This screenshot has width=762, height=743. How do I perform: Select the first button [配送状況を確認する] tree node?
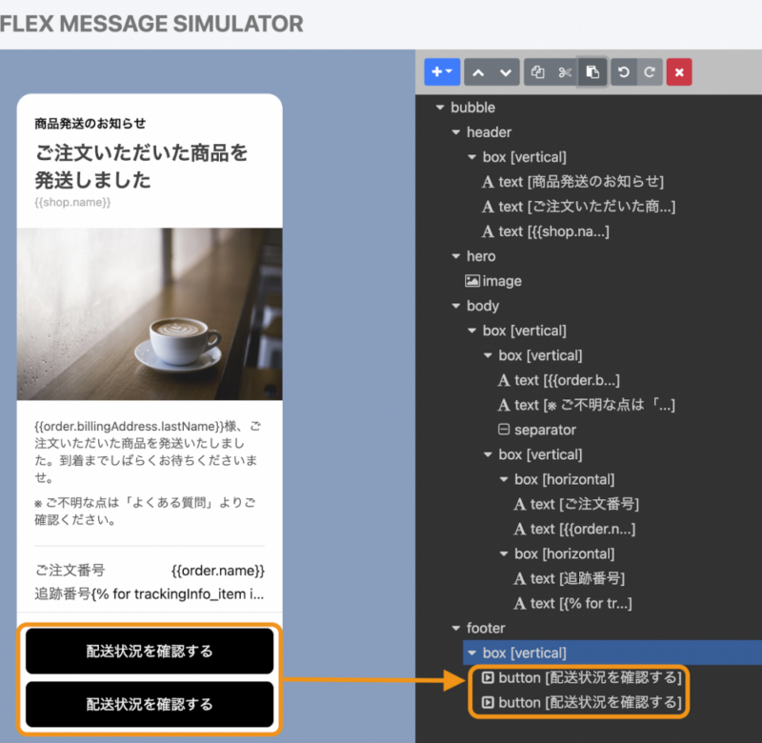click(581, 677)
